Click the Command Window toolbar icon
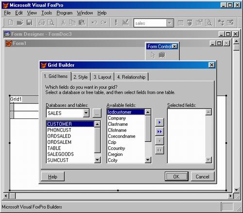This screenshot has height=213, width=243. pos(180,23)
